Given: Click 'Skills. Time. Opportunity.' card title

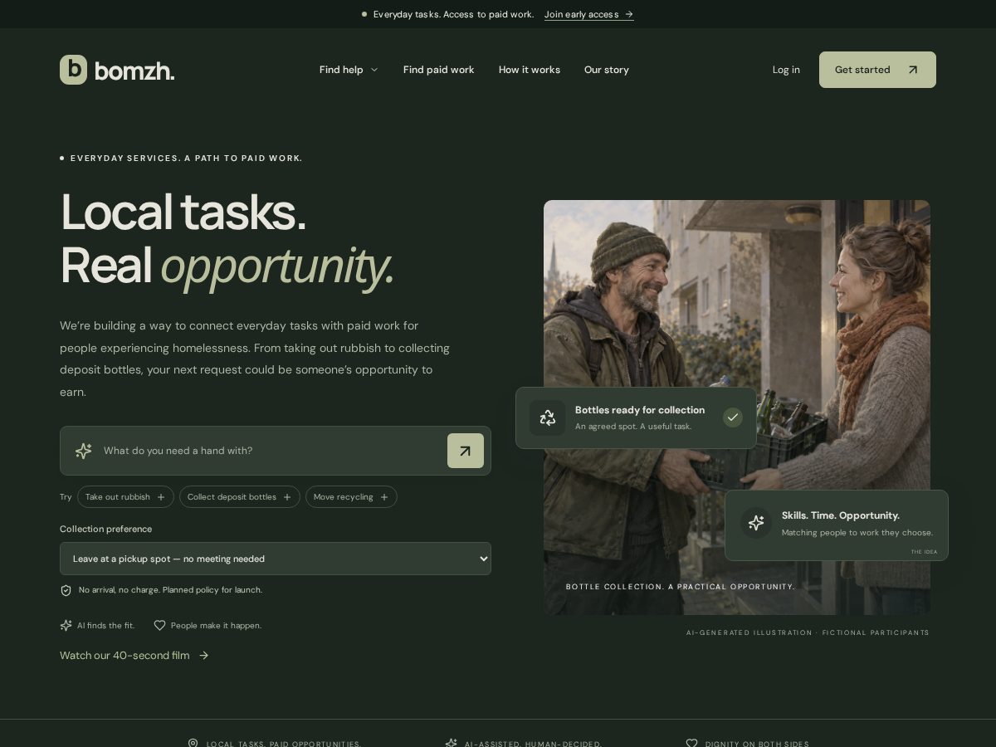Looking at the screenshot, I should pyautogui.click(x=841, y=515).
